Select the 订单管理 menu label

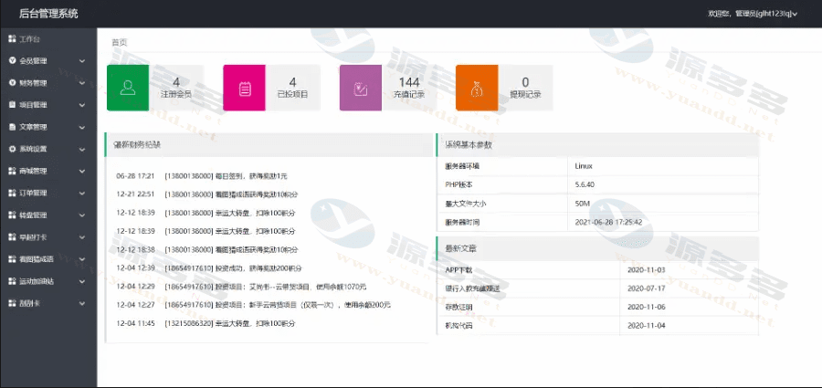tap(33, 194)
